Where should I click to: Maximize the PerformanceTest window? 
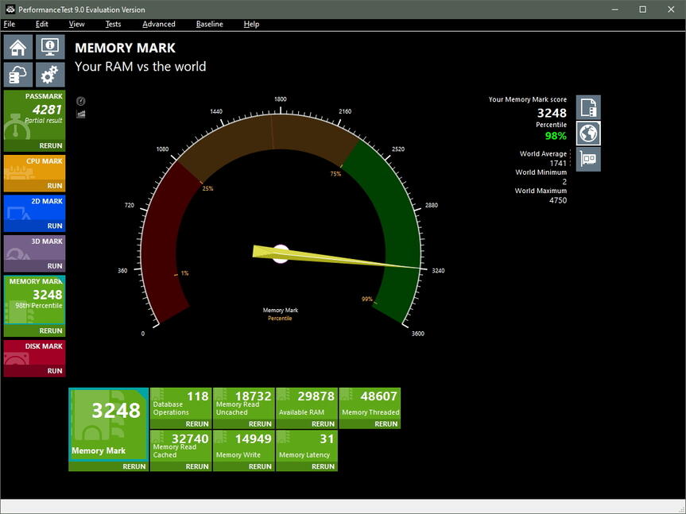643,10
